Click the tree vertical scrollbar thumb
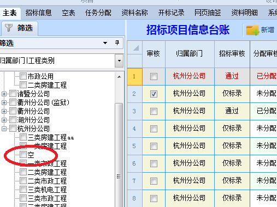 (119, 155)
